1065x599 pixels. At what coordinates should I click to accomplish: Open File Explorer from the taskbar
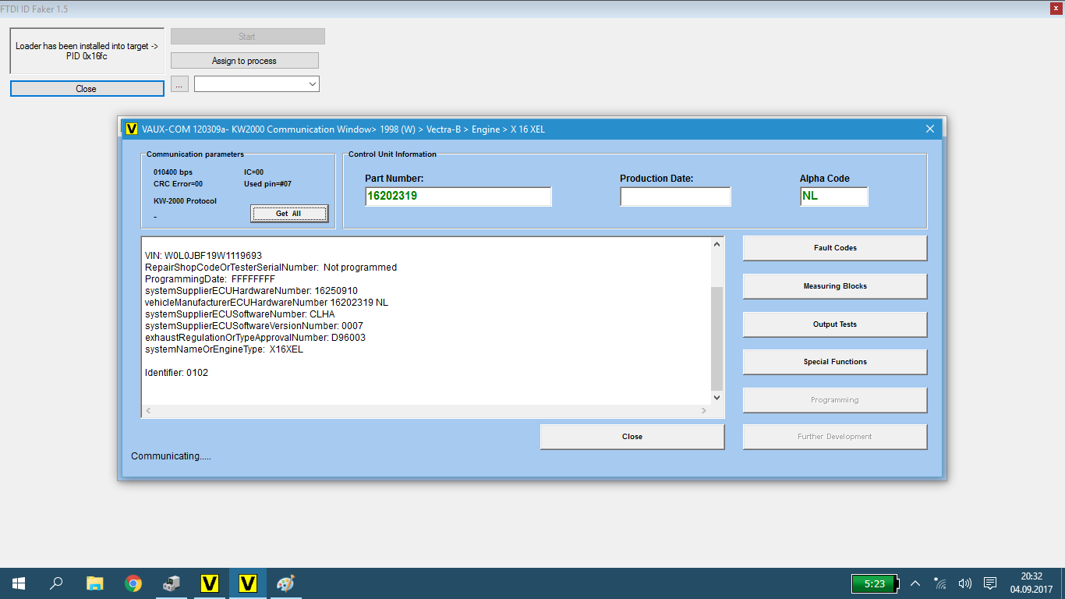(94, 583)
